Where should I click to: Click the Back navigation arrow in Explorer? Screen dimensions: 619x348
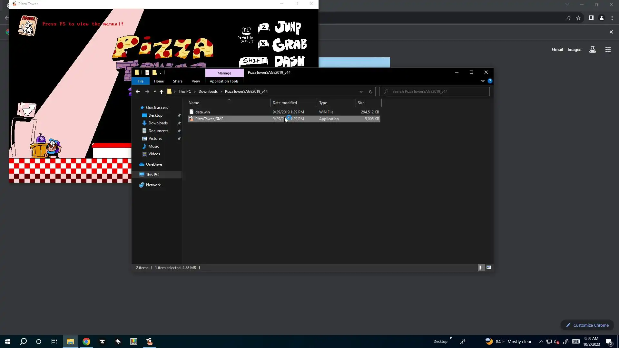[138, 92]
